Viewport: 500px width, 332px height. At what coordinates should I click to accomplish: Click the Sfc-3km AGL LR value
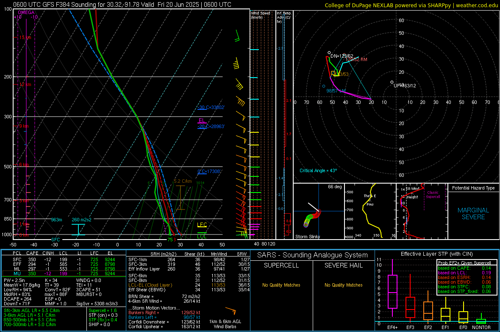(x=32, y=310)
